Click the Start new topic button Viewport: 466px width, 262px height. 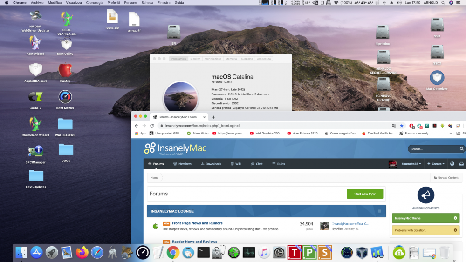(x=365, y=194)
